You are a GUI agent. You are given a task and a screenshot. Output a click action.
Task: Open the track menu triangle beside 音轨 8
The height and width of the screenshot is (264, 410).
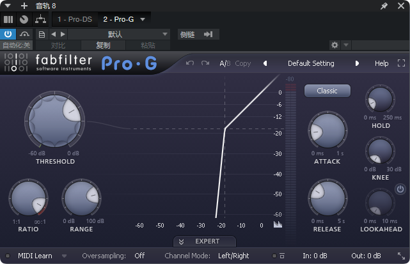(x=8, y=6)
